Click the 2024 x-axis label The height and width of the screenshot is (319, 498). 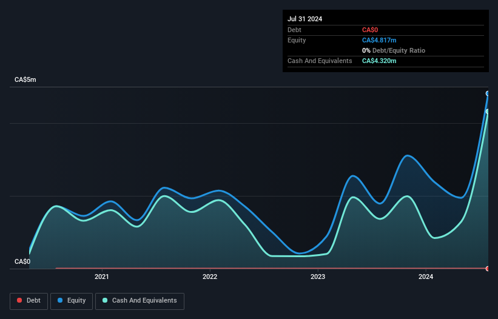tap(426, 277)
